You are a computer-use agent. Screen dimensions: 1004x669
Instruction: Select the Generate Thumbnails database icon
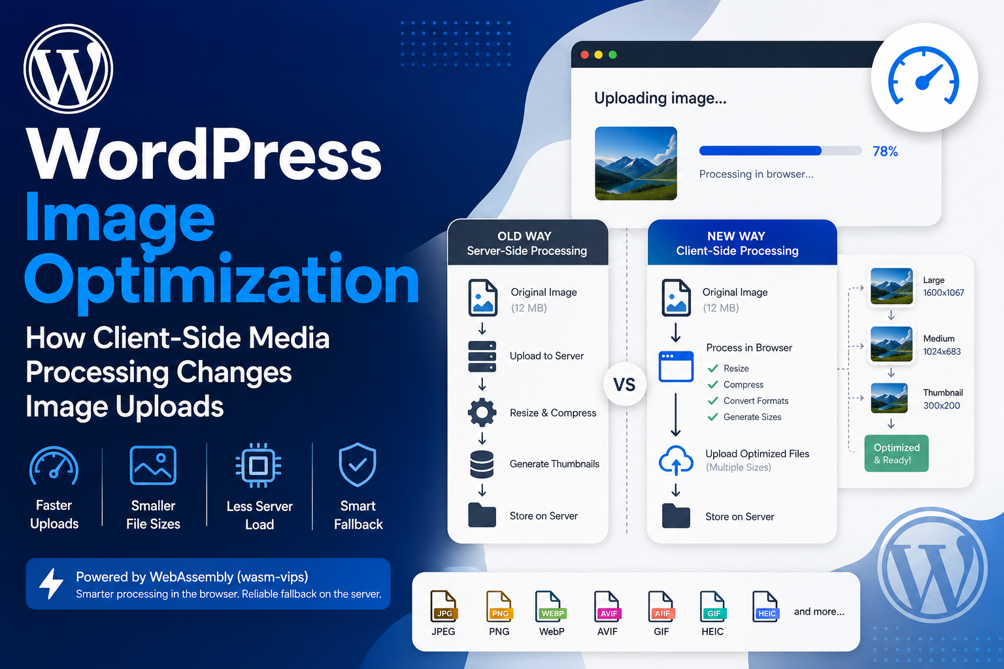482,465
